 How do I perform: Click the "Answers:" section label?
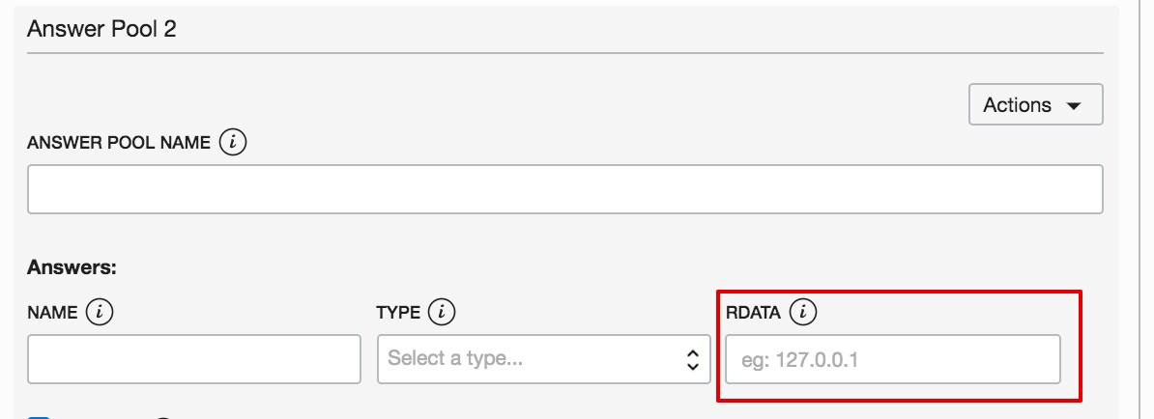[72, 266]
